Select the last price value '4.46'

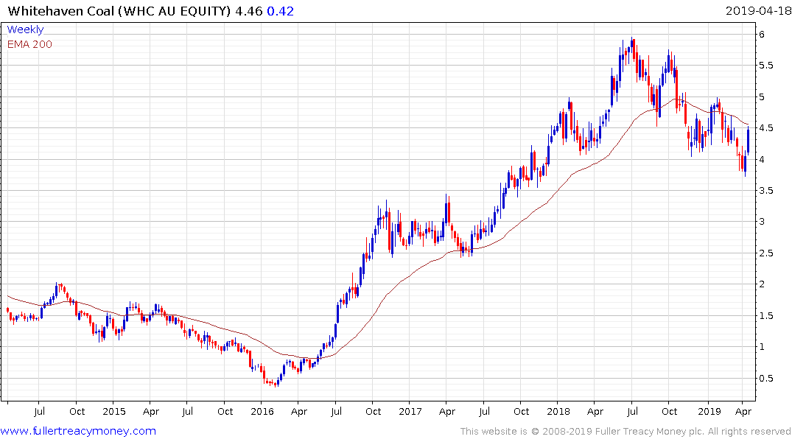249,11
